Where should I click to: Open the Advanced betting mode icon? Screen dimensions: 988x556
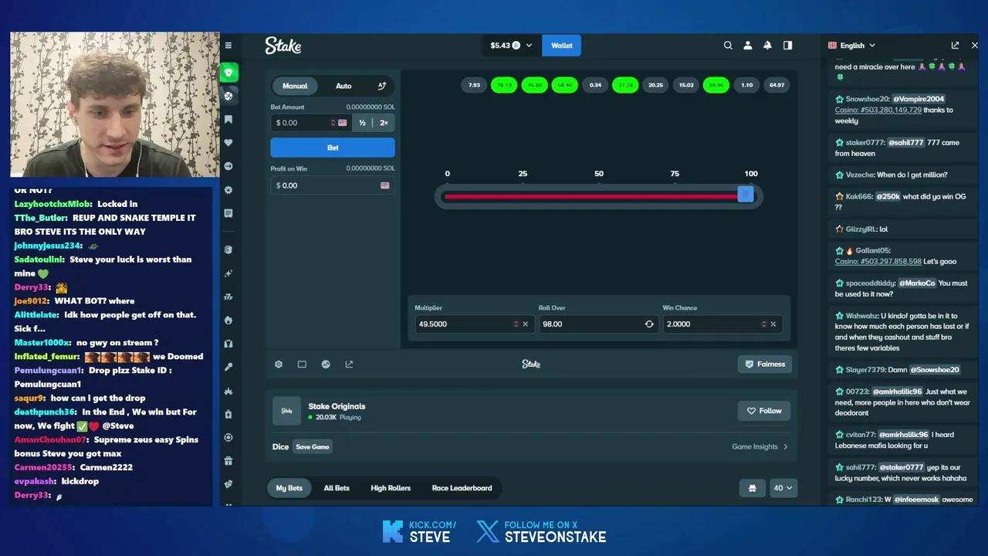(x=381, y=86)
